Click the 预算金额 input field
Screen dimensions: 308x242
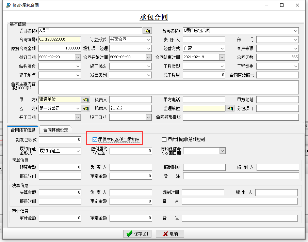click(x=60, y=167)
